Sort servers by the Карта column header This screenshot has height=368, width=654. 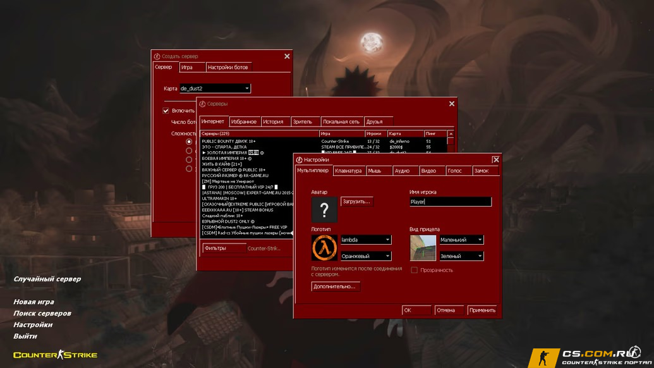click(x=406, y=133)
